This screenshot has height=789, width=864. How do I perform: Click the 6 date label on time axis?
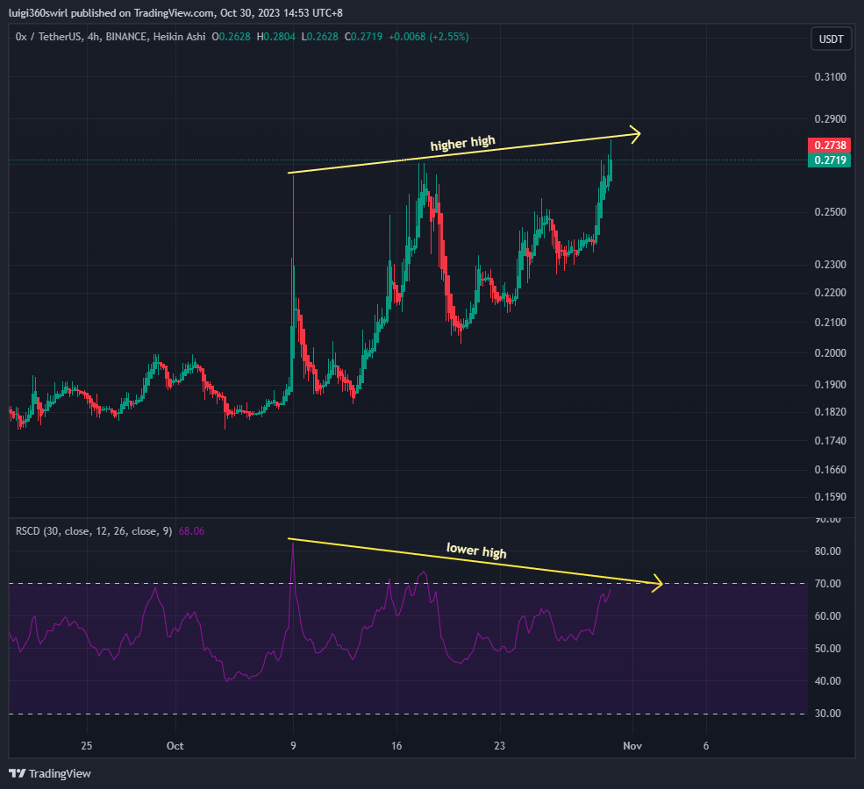(706, 746)
